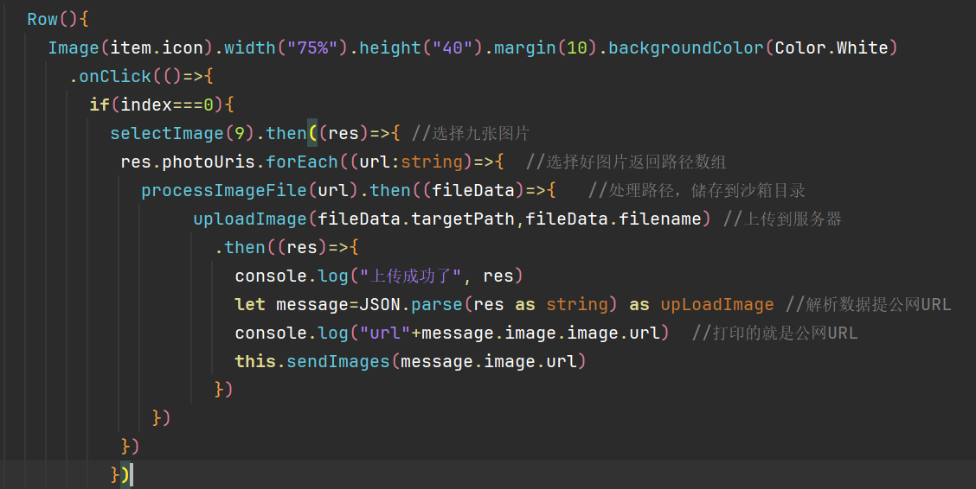Image resolution: width=976 pixels, height=489 pixels.
Task: Click the upLoadImage type name
Action: (x=717, y=304)
